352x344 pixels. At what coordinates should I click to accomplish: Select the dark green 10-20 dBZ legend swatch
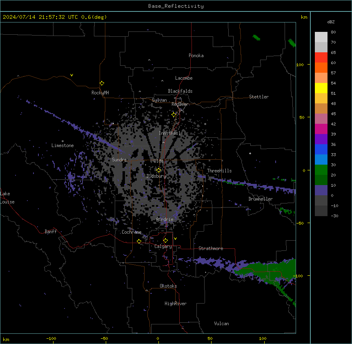coord(321,180)
